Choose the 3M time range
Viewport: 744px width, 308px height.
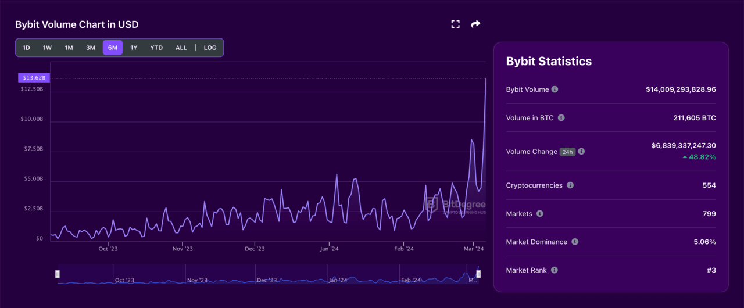coord(91,48)
